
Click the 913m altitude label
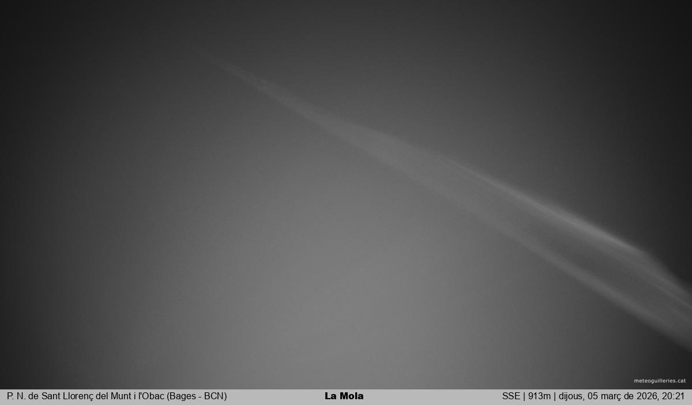(539, 396)
